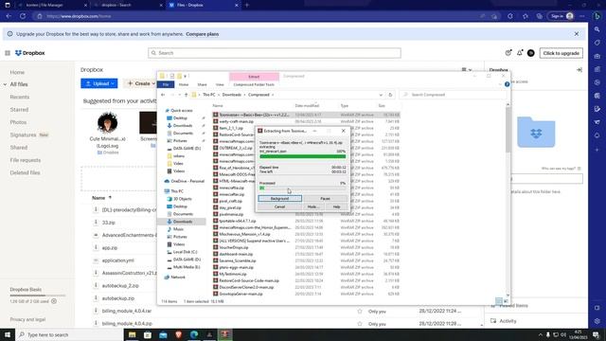Go back in Edge browser
606x341 pixels.
[x=9, y=16]
